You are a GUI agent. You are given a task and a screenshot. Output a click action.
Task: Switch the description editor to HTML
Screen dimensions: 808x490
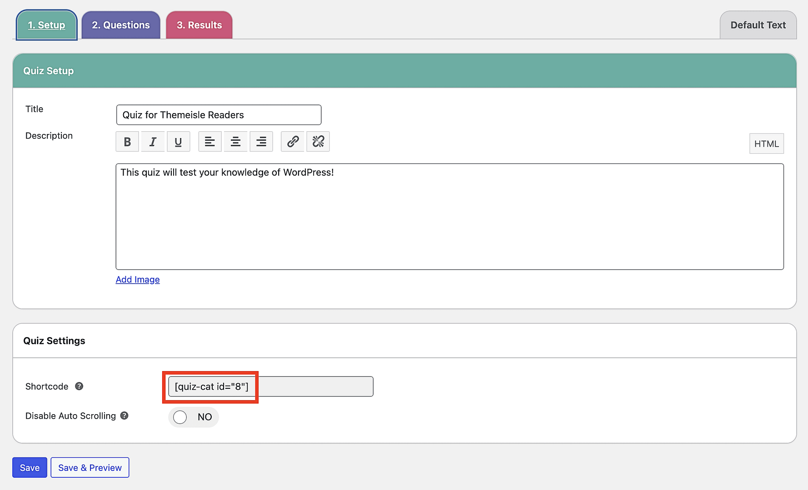click(766, 144)
